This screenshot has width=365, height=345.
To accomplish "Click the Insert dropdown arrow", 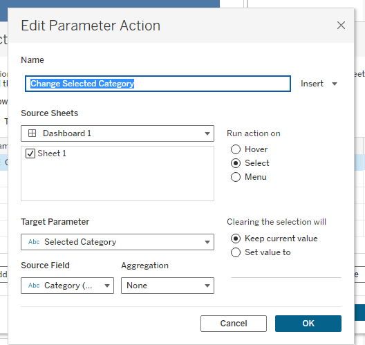I will 335,84.
